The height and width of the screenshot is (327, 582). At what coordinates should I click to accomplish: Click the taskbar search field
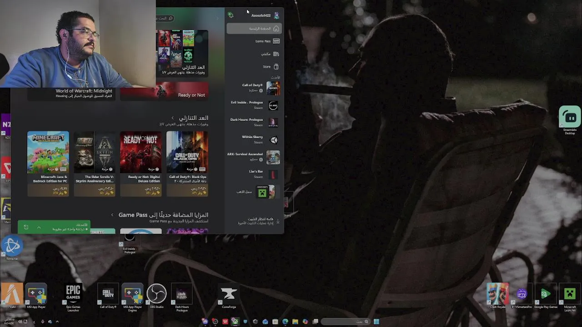(345, 322)
